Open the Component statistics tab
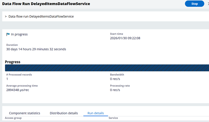The image size is (209, 122). point(24,113)
